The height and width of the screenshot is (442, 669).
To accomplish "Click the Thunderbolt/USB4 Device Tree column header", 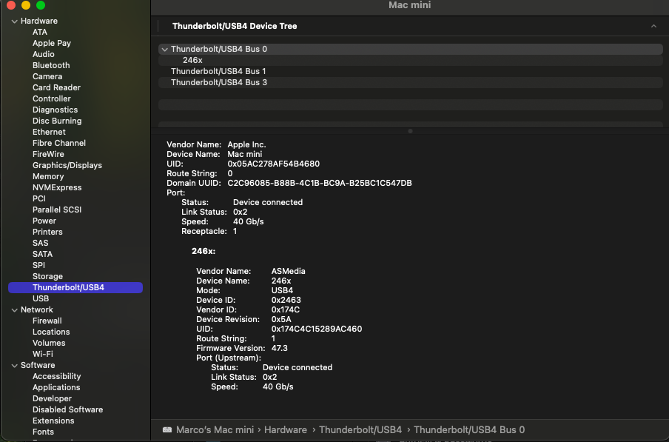I will (x=235, y=26).
